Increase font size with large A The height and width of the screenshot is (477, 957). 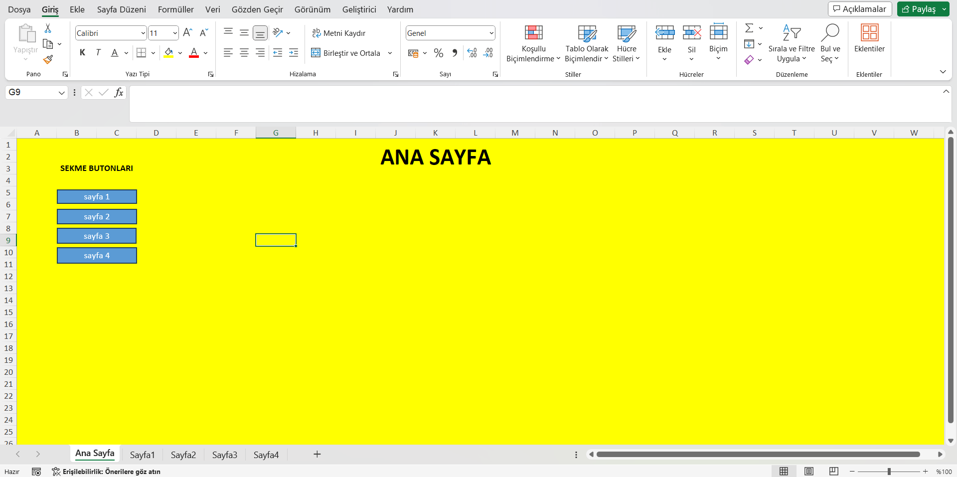188,33
